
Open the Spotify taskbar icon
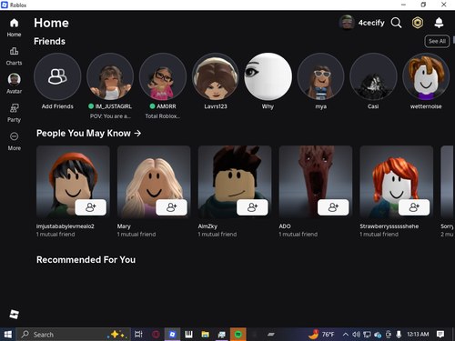(x=238, y=335)
